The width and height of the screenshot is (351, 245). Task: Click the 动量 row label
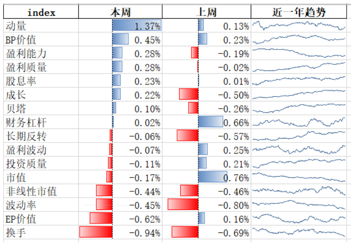coord(16,26)
